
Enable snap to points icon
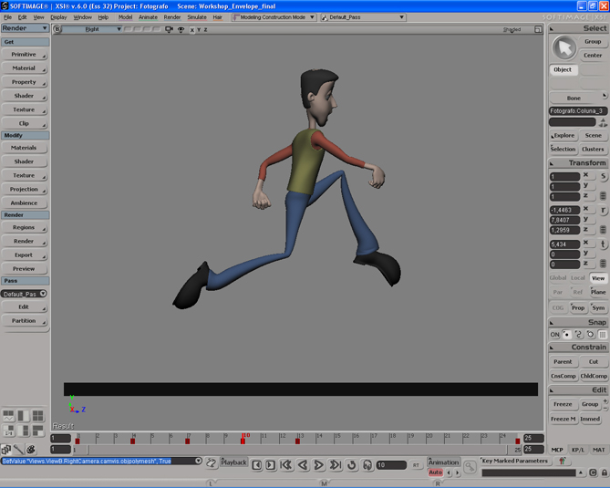566,335
